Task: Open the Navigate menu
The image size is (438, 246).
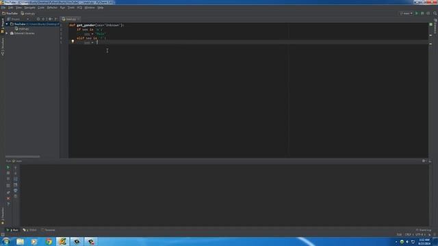Action: pos(29,8)
